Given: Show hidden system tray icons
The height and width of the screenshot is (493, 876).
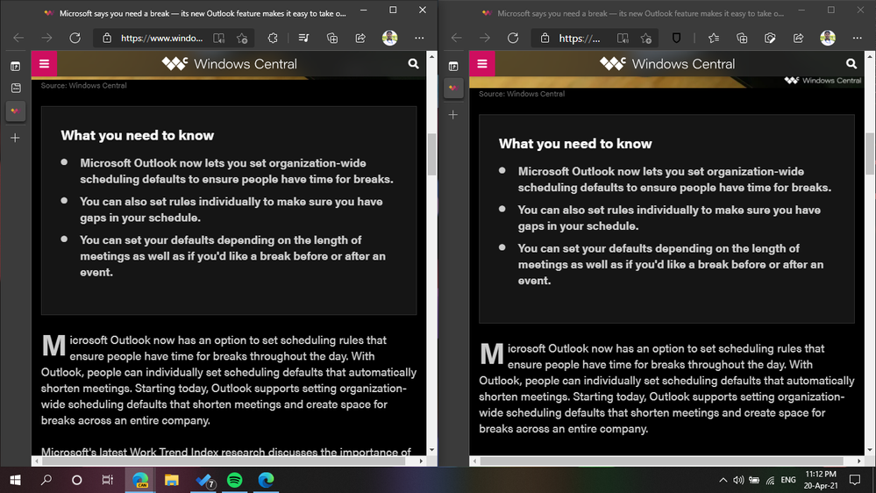Looking at the screenshot, I should [x=723, y=480].
